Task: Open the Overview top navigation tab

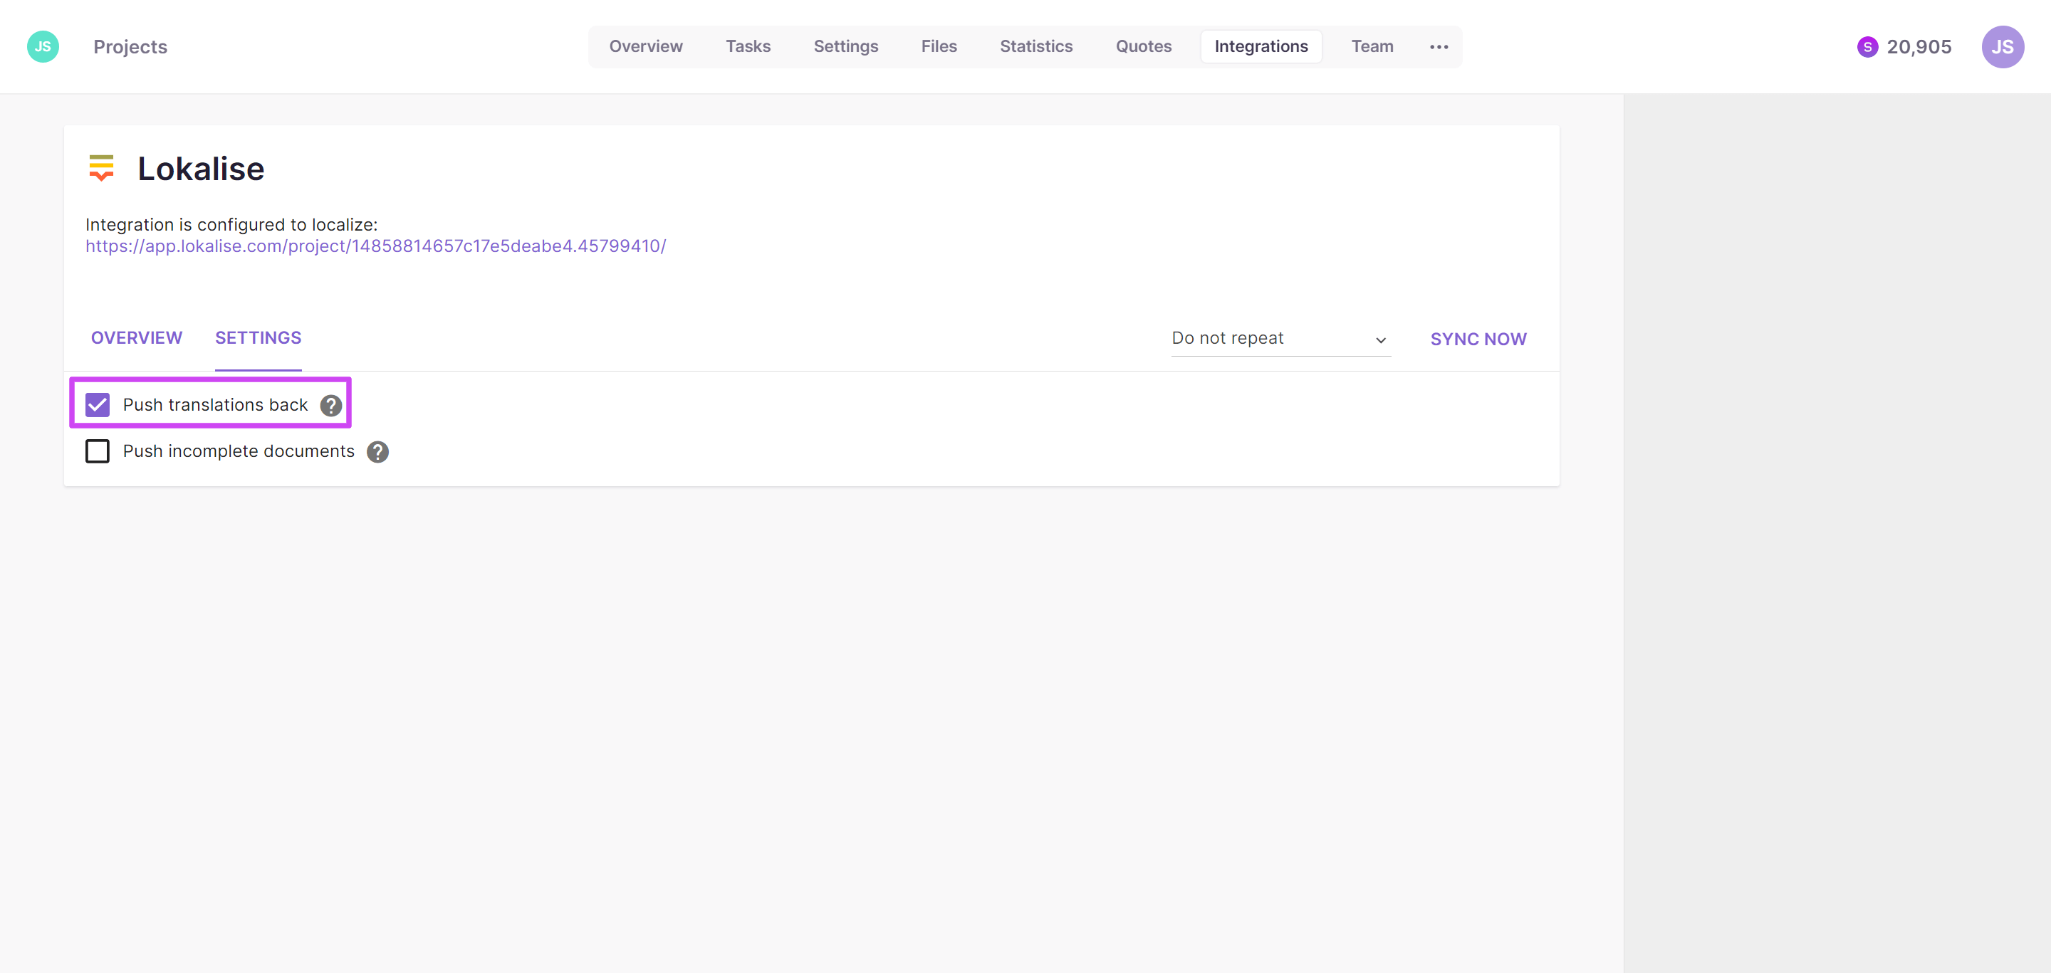Action: coord(646,47)
